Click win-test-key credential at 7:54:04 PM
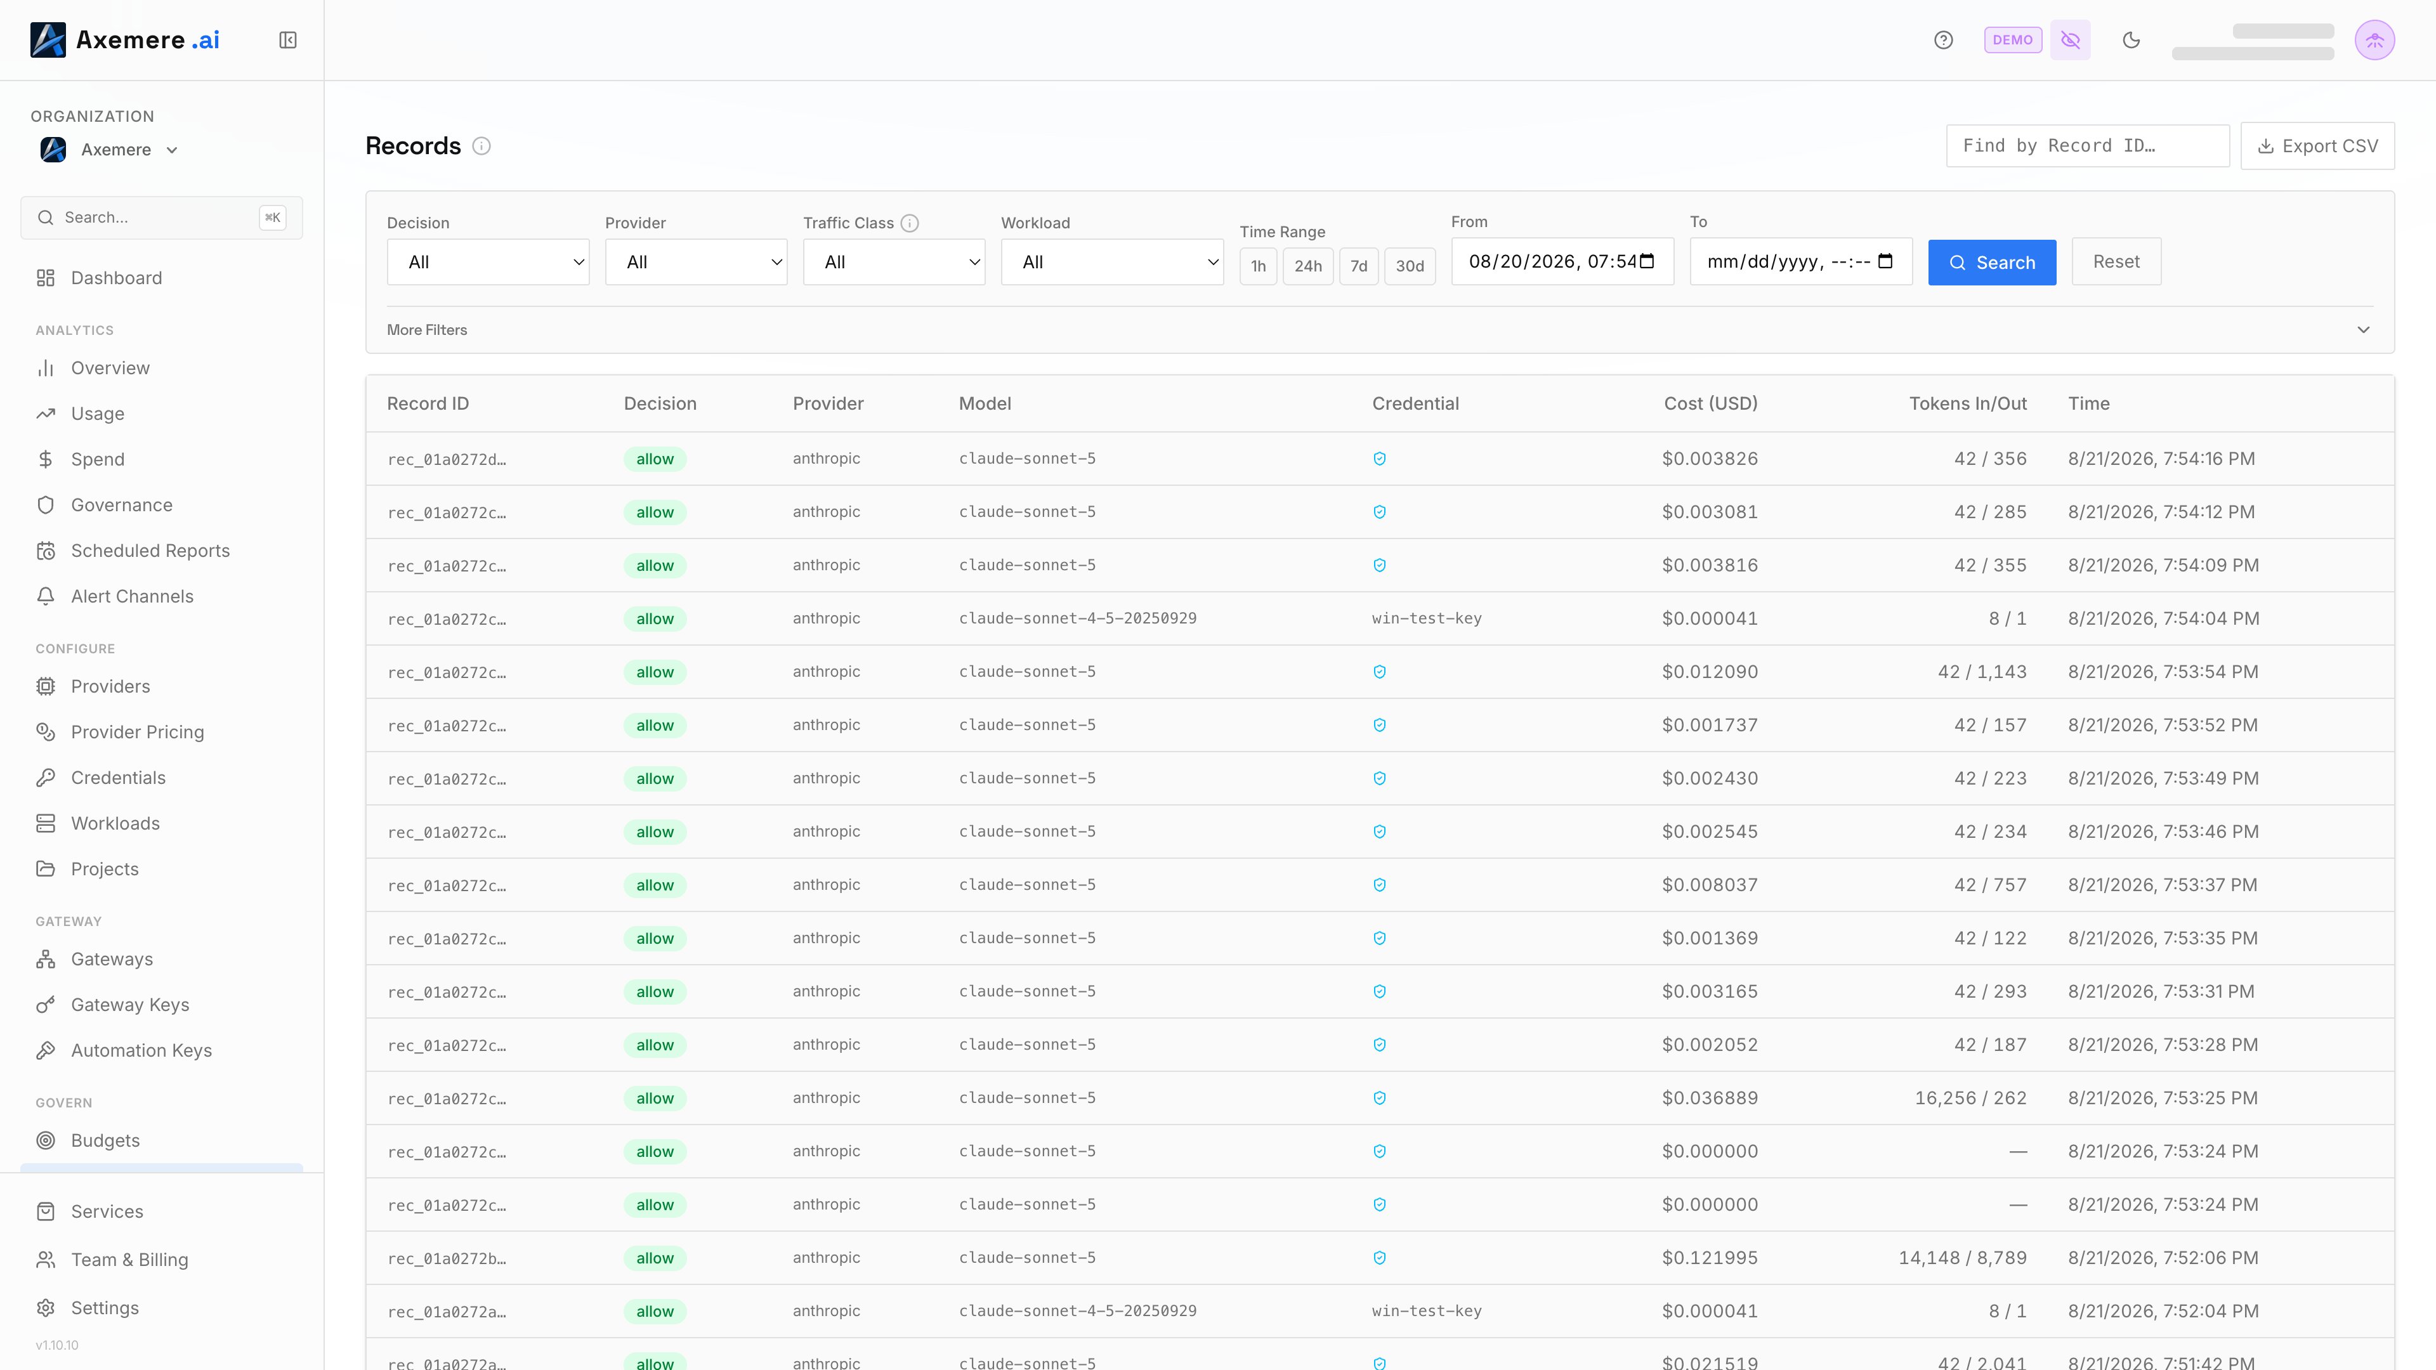Screen dimensions: 2436x1370 click(1426, 618)
